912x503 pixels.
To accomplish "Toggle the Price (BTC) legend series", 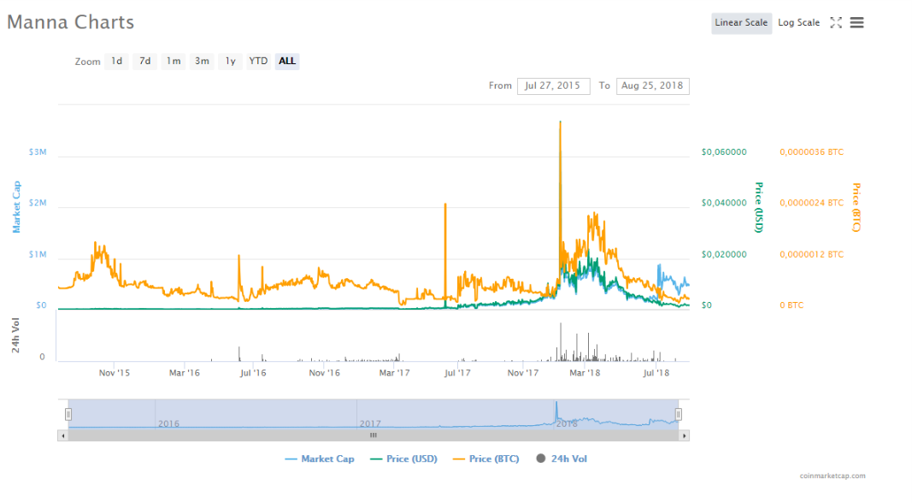I will pyautogui.click(x=486, y=459).
